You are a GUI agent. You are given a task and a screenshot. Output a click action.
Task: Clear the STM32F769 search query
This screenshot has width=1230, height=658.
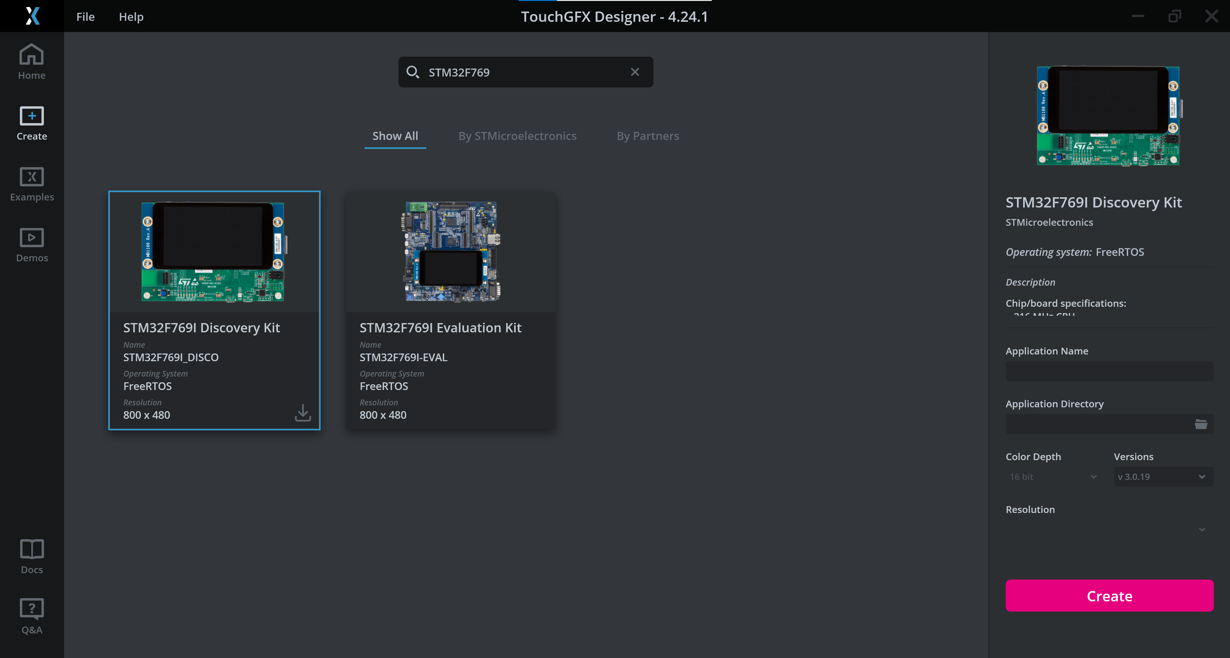coord(635,72)
